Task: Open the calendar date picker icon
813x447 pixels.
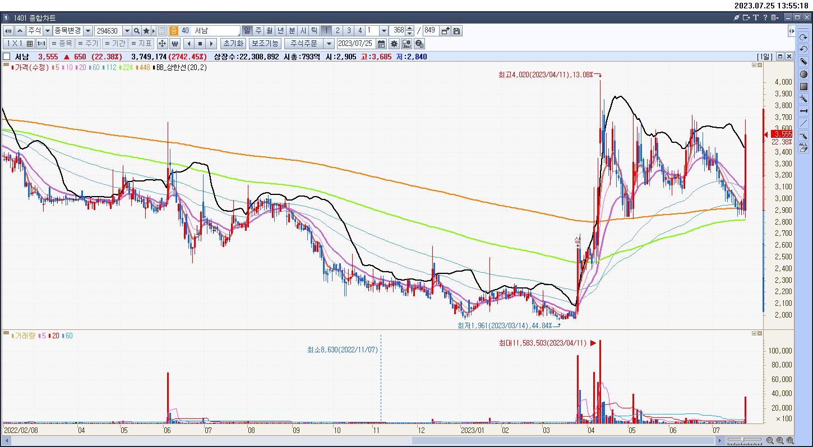Action: pyautogui.click(x=381, y=44)
